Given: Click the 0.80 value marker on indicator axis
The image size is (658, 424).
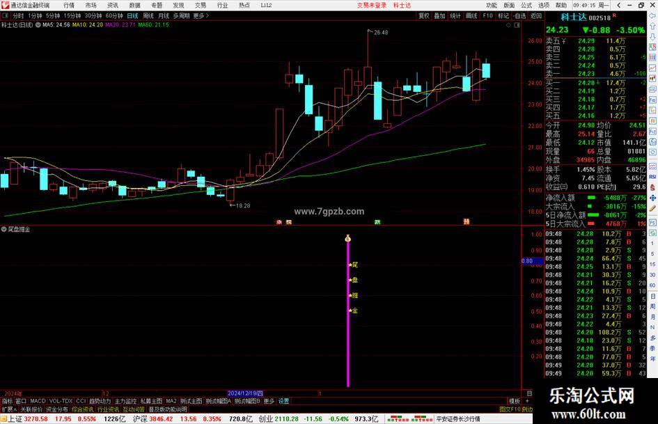Looking at the screenshot, I should pyautogui.click(x=532, y=261).
